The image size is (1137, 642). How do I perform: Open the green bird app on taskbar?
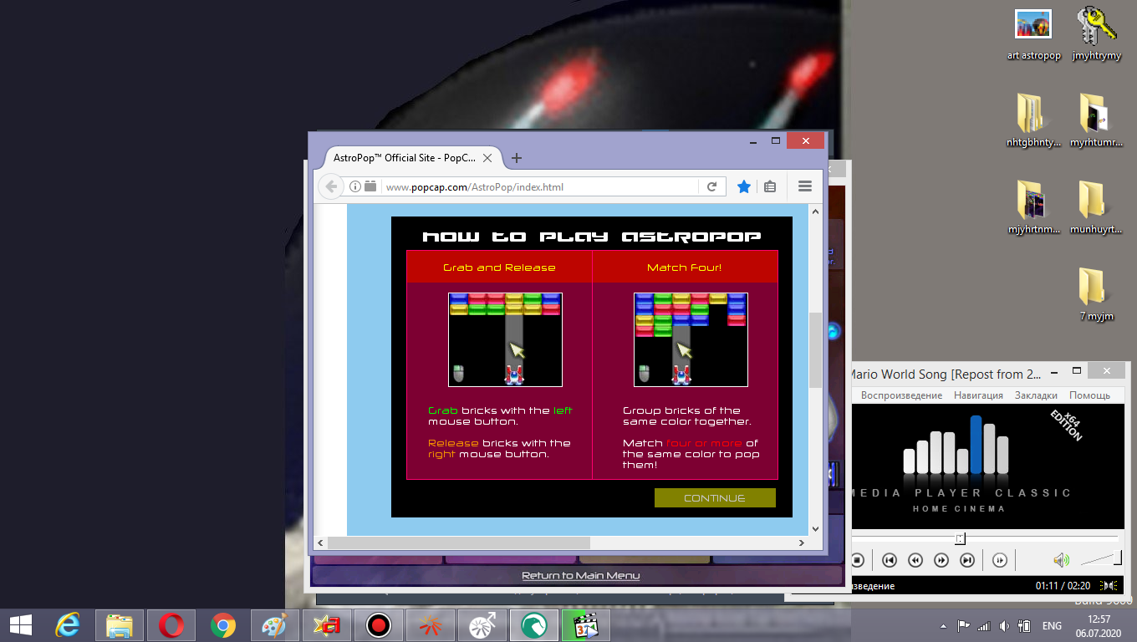point(534,624)
